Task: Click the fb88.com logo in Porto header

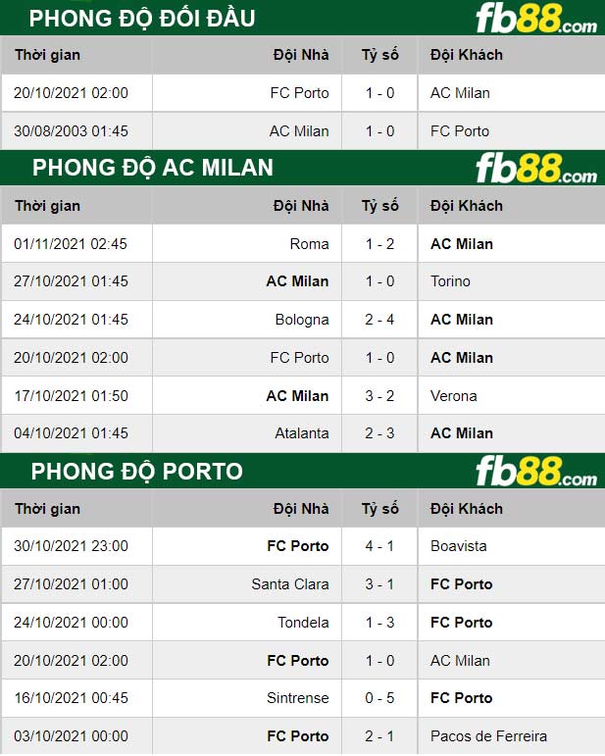Action: [x=536, y=471]
